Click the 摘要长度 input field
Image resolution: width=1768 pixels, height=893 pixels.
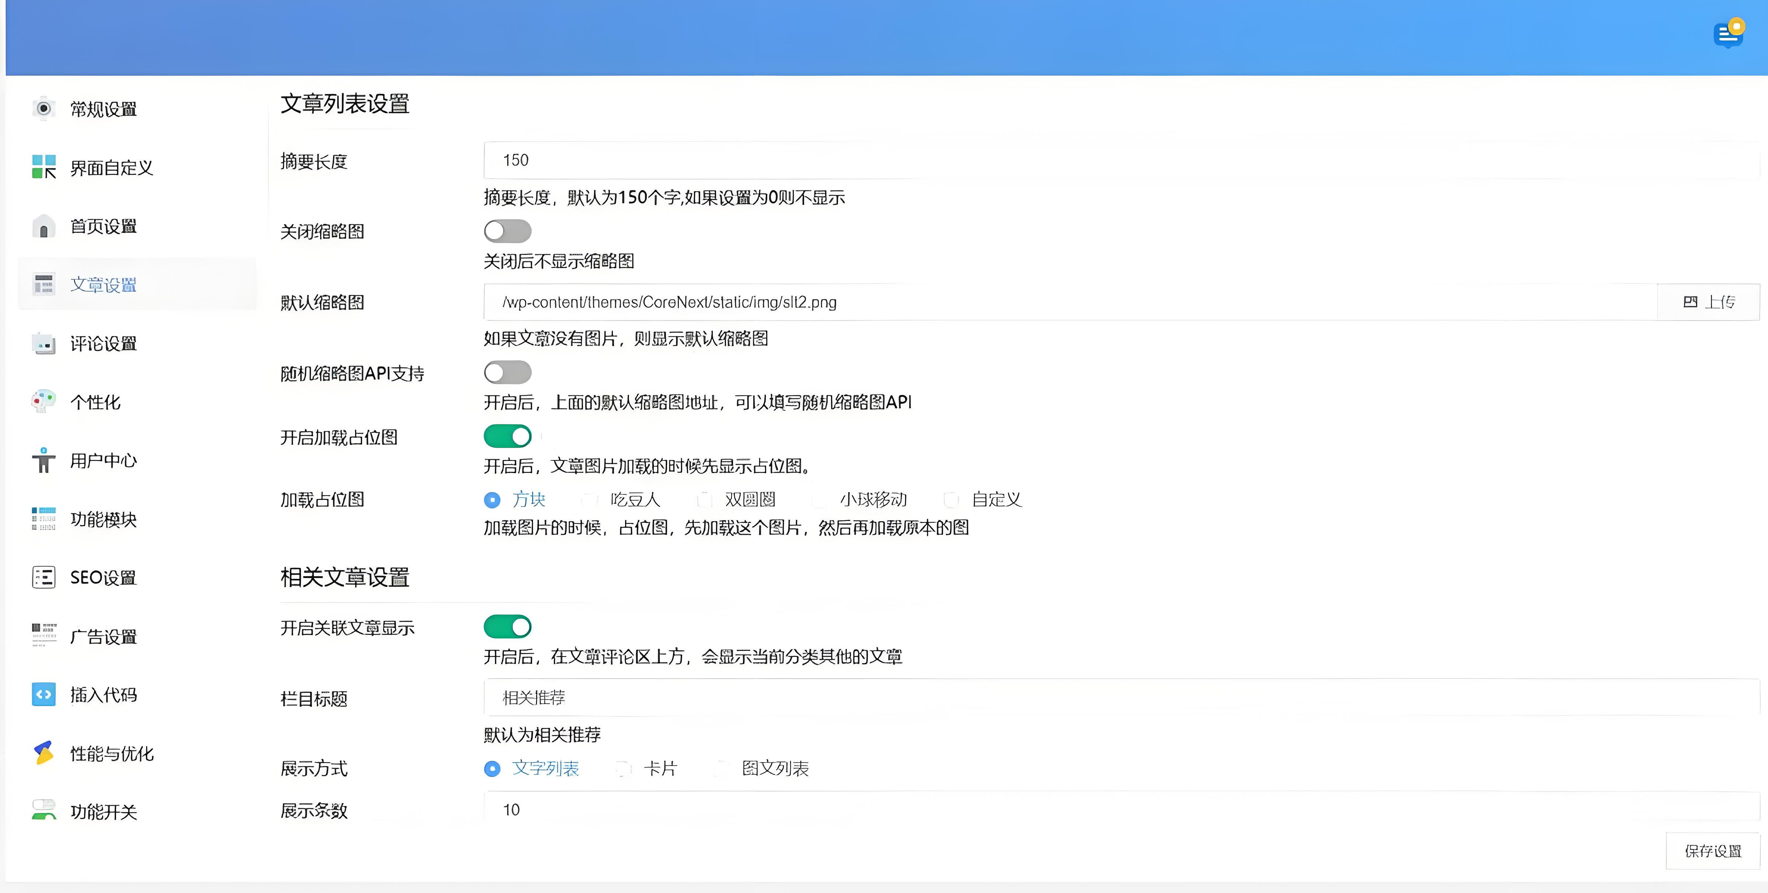click(1122, 160)
